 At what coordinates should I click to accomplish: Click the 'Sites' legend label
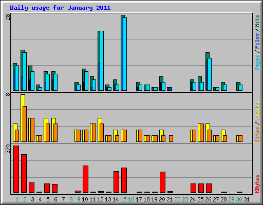pyautogui.click(x=257, y=134)
